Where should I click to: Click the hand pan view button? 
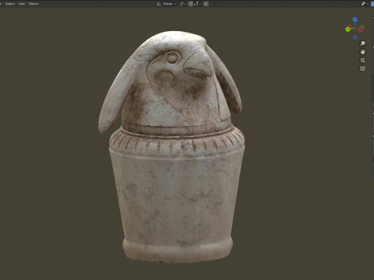362,52
